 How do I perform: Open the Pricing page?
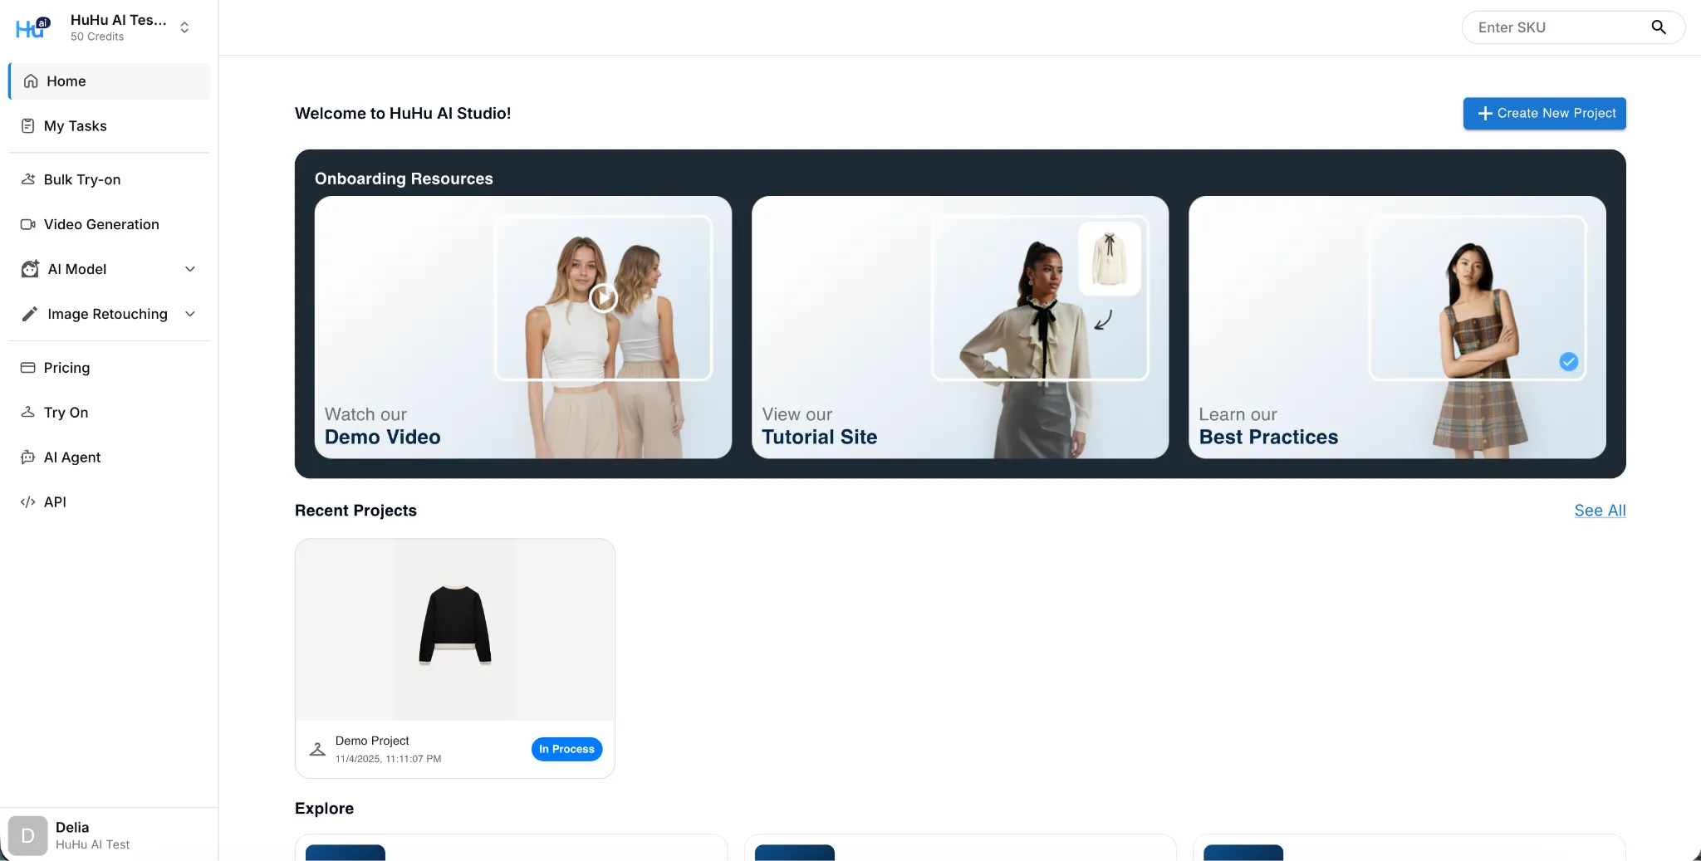pyautogui.click(x=109, y=368)
